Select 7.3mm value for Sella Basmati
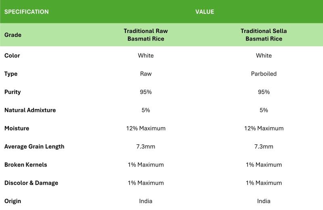 click(264, 146)
